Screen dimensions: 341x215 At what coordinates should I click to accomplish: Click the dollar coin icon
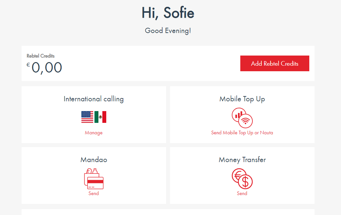pyautogui.click(x=245, y=182)
